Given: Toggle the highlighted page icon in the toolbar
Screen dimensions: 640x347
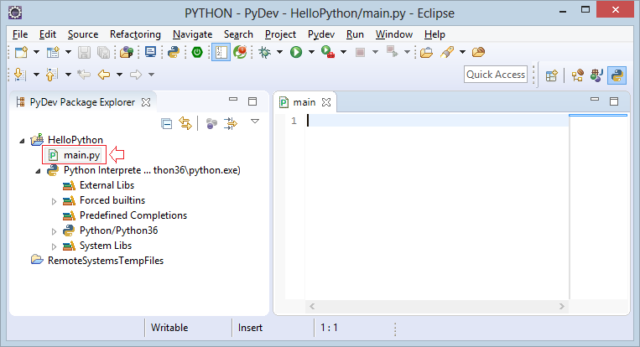Looking at the screenshot, I should pyautogui.click(x=221, y=52).
